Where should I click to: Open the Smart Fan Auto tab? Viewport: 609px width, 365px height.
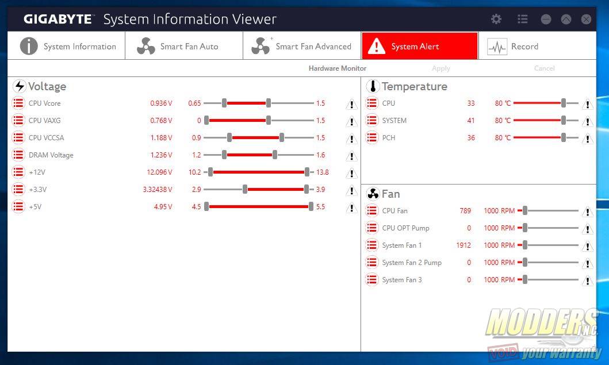pos(184,46)
